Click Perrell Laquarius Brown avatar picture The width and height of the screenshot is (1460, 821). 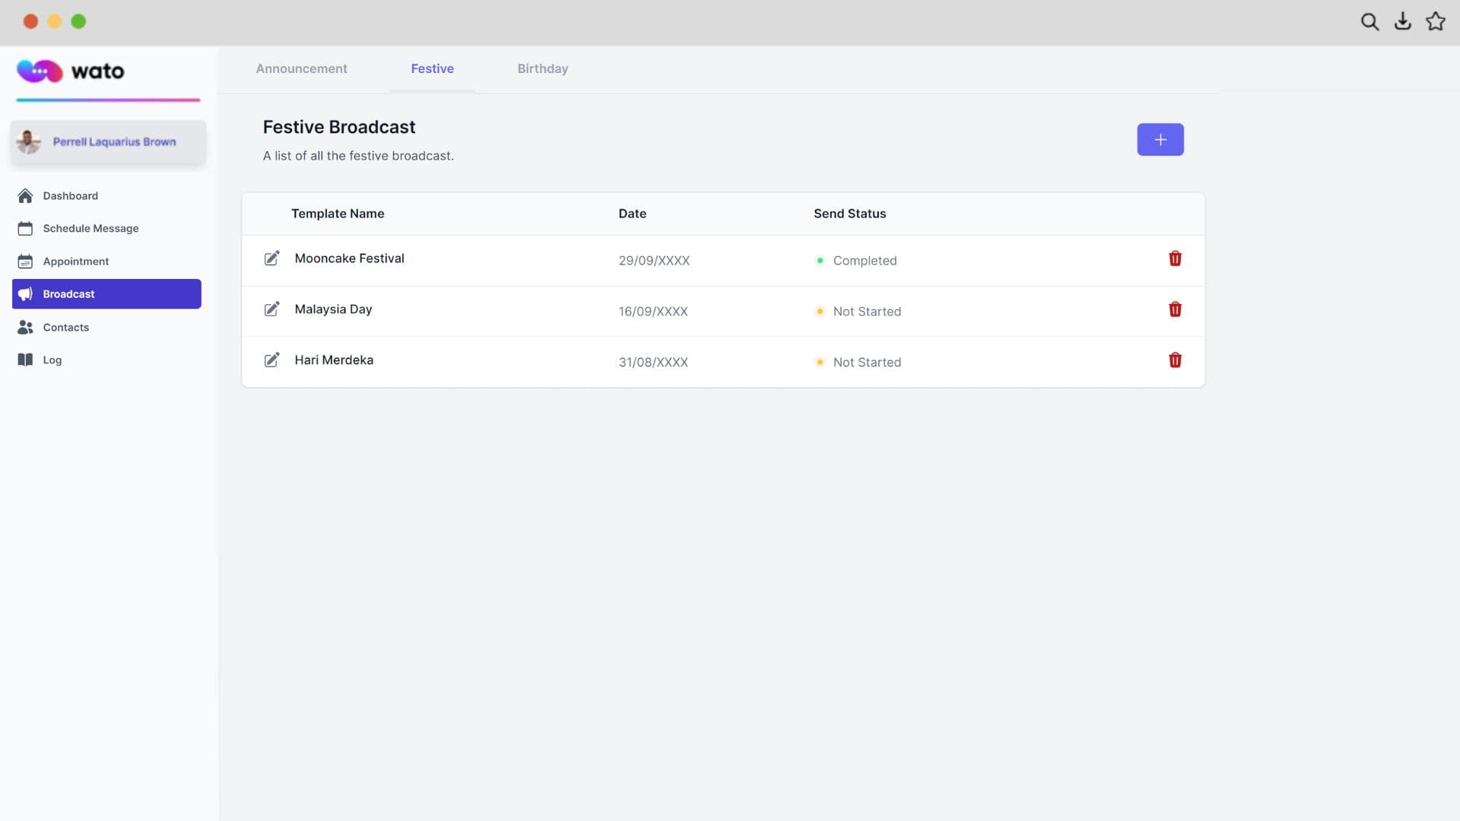[x=28, y=141]
